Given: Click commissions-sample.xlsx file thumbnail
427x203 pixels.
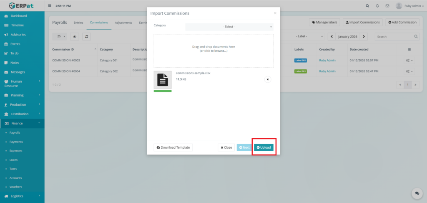Looking at the screenshot, I should (163, 80).
